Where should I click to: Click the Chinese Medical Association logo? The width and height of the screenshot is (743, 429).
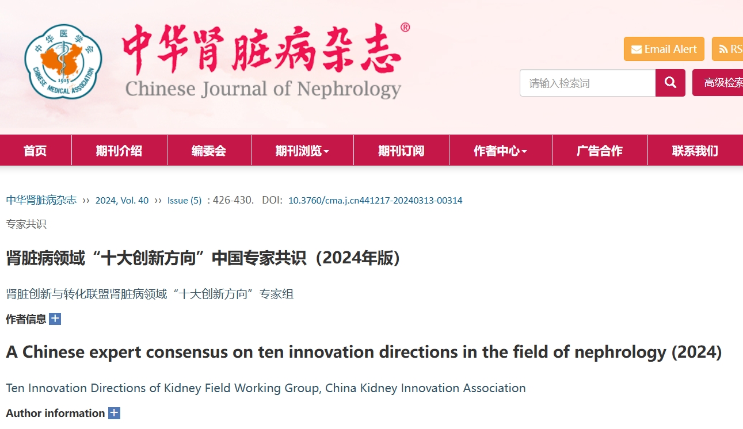pyautogui.click(x=63, y=62)
